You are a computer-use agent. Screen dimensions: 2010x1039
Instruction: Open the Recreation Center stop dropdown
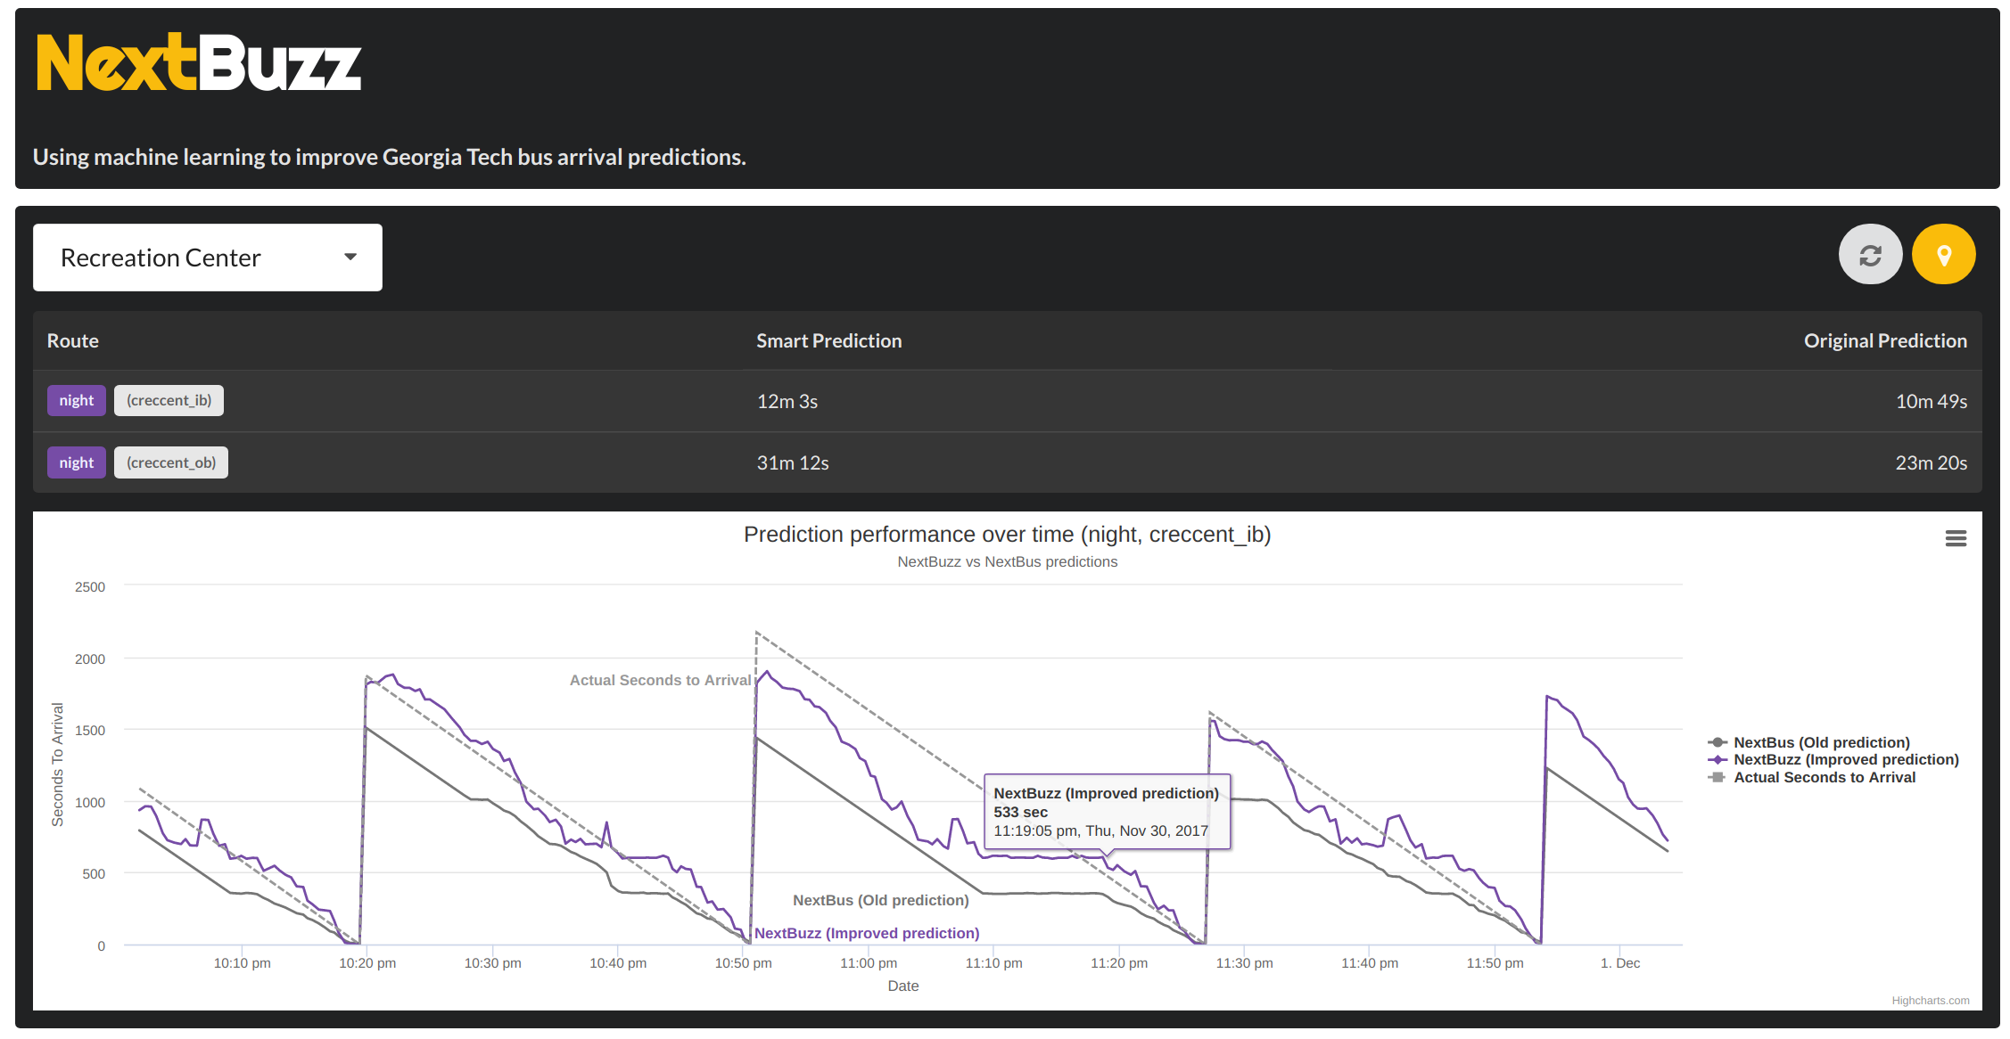[207, 258]
